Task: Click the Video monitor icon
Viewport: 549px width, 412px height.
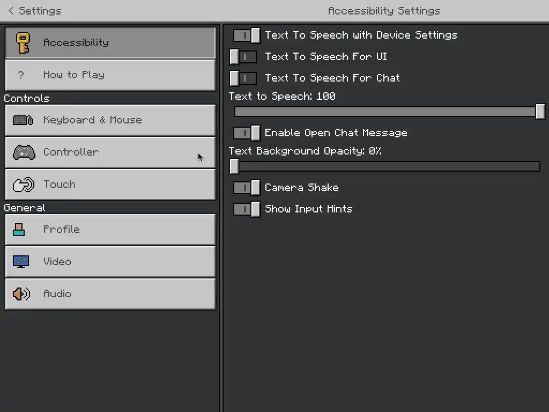Action: (21, 262)
